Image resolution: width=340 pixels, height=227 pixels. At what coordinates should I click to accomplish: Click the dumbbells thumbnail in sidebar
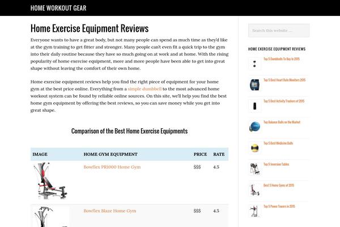point(254,64)
